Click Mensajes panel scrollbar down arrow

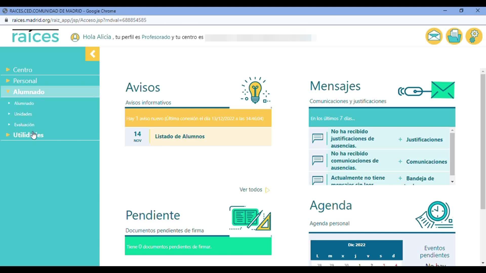[452, 182]
